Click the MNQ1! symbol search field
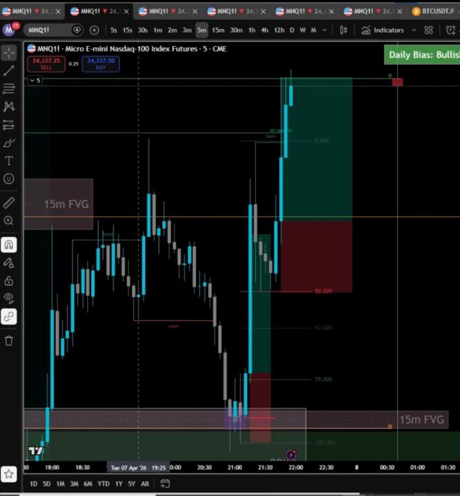The width and height of the screenshot is (460, 496). (48, 30)
